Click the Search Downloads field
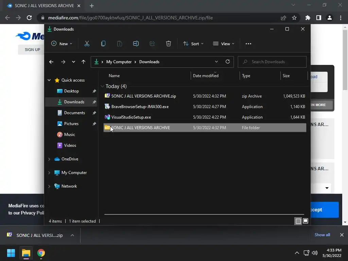Viewport: 348px width, 261px height. (272, 62)
